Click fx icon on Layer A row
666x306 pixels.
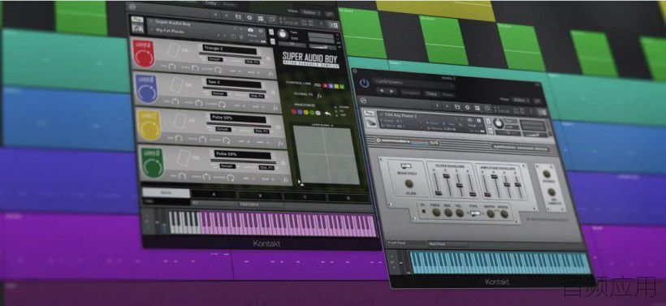coord(270,73)
